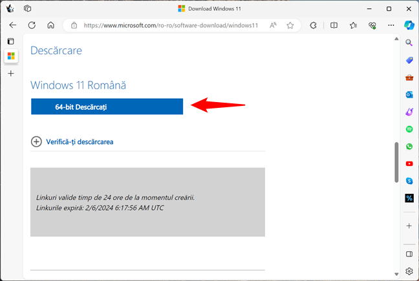Click the 64-bit Descărcați button
The image size is (419, 281).
(x=107, y=107)
